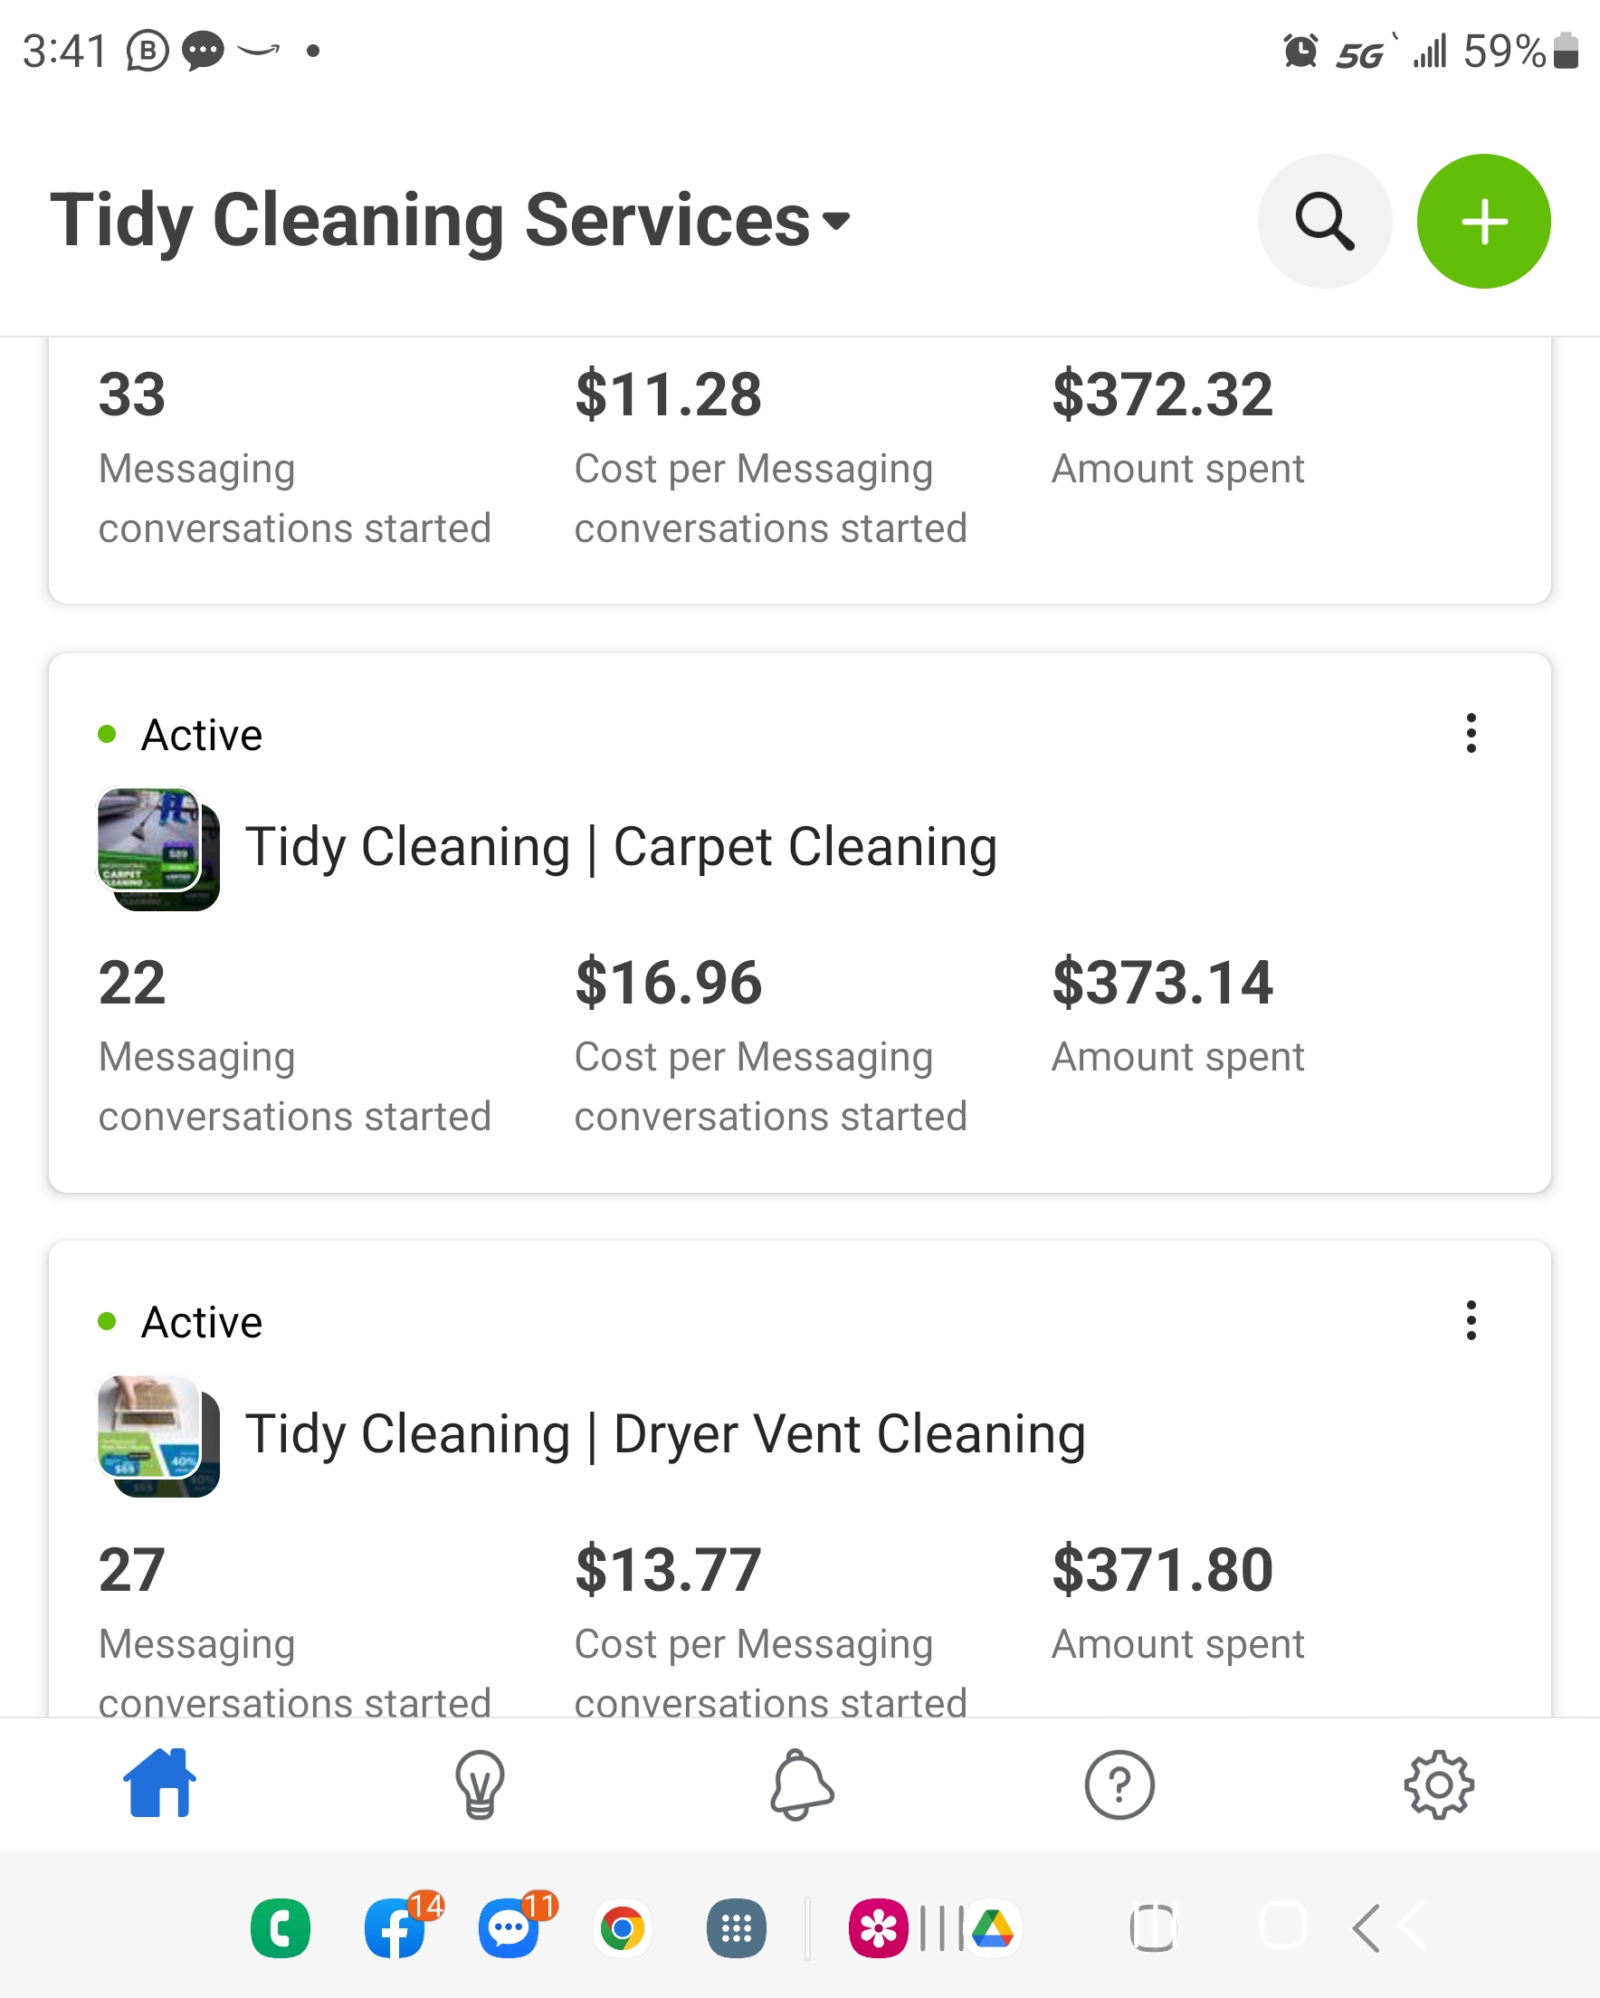Open three-dot menu for Dryer Vent Cleaning campaign
This screenshot has width=1600, height=1998.
click(x=1471, y=1319)
